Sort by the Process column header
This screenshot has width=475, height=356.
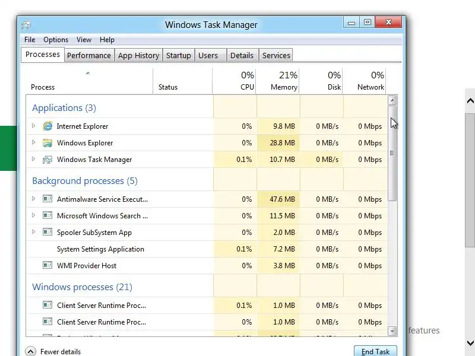[x=89, y=81]
